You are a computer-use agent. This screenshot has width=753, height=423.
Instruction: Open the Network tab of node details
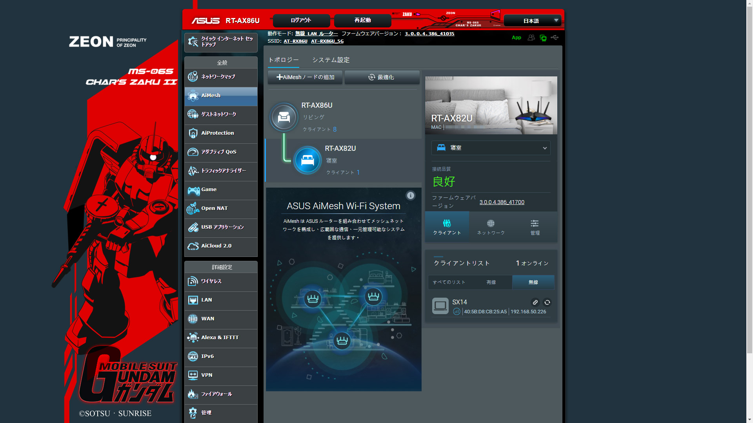[491, 227]
